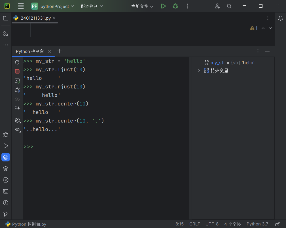Open the main hamburger menu
The height and width of the screenshot is (228, 286).
tap(21, 6)
